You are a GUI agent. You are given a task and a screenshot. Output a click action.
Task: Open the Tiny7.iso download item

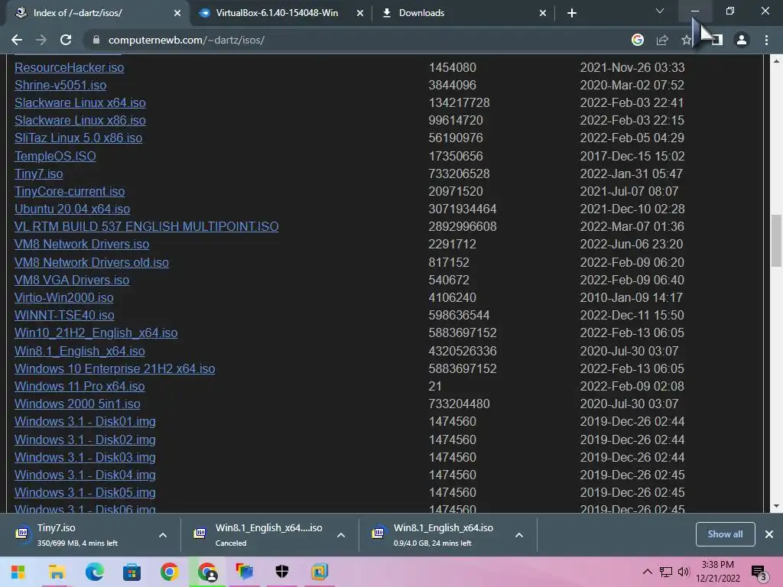[77, 534]
